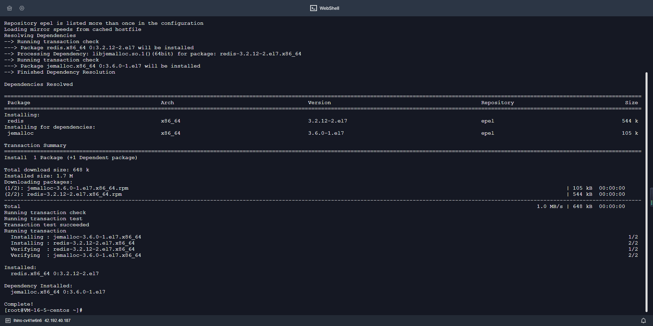
Task: Click download speed '1.0 MB/s'
Action: (x=550, y=207)
